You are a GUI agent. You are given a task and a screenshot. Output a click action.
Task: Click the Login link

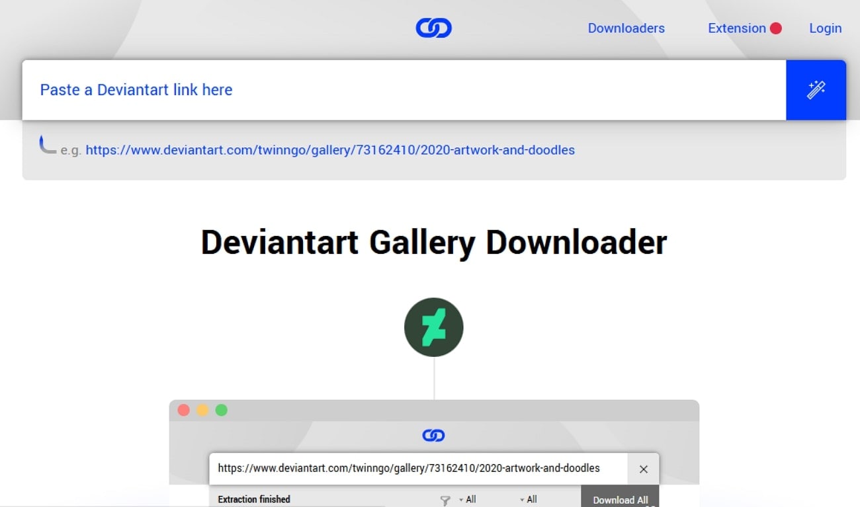(824, 28)
